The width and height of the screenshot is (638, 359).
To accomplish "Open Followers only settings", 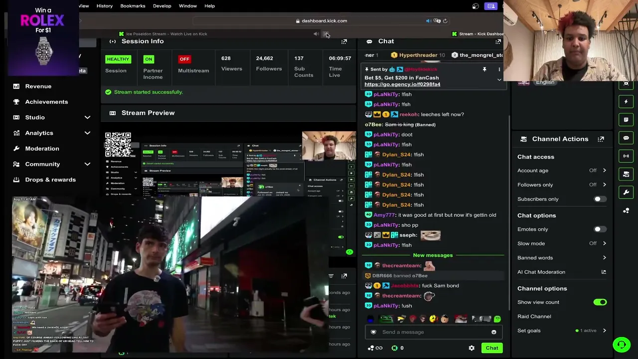I will [562, 184].
